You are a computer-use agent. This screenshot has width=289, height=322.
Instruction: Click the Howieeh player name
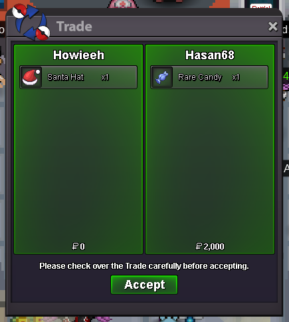[78, 55]
